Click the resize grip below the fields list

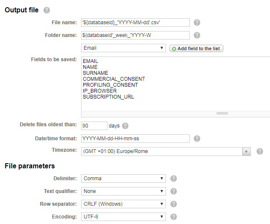(x=222, y=113)
